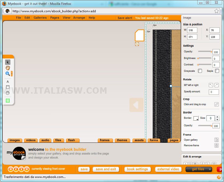Click the large left arrow page-turn button
Screen dimensions: 224x182
click(x=136, y=105)
